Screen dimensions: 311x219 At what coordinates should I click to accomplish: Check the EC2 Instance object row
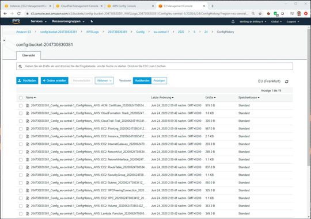click(x=21, y=136)
